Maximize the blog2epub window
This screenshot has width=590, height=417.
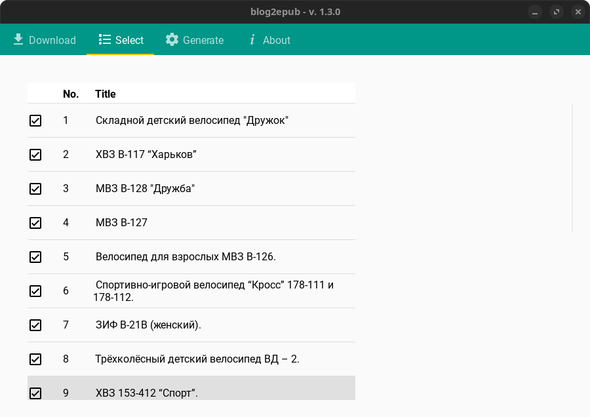click(x=557, y=12)
